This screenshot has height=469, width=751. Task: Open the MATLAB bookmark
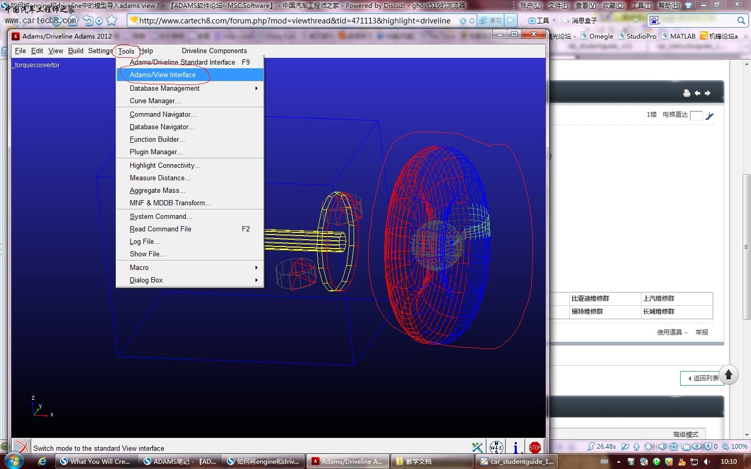pos(679,36)
